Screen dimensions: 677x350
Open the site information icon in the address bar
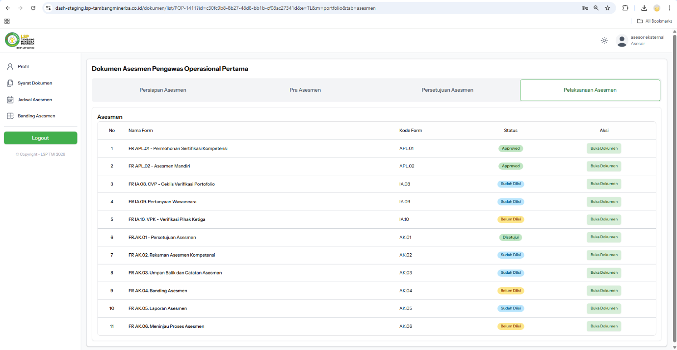(48, 8)
